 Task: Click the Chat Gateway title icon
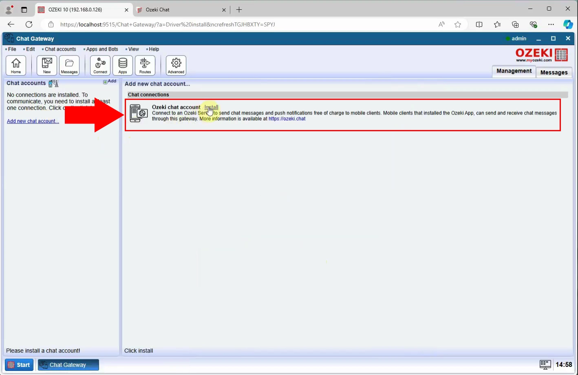tap(9, 38)
